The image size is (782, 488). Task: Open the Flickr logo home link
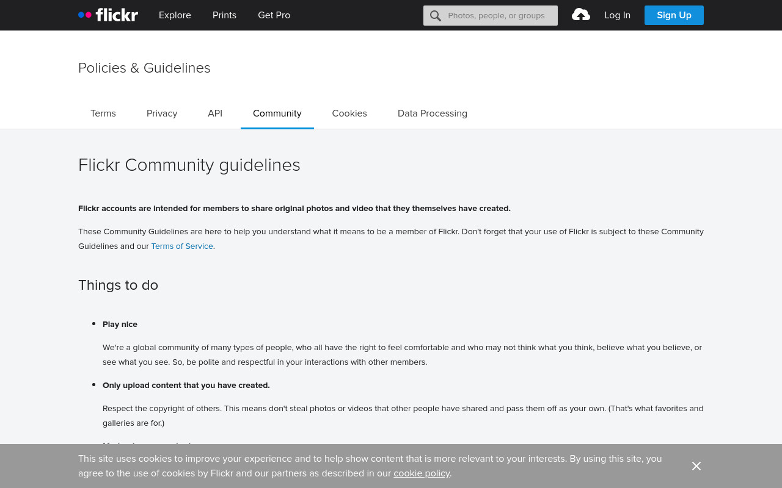108,15
